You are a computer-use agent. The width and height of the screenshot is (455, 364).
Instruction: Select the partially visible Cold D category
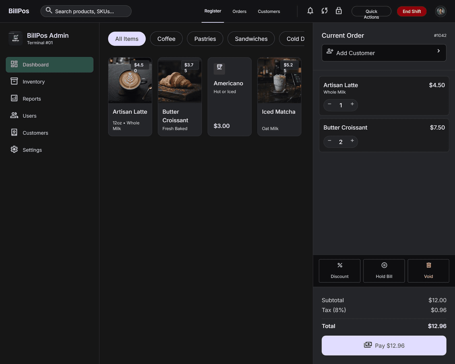[292, 39]
